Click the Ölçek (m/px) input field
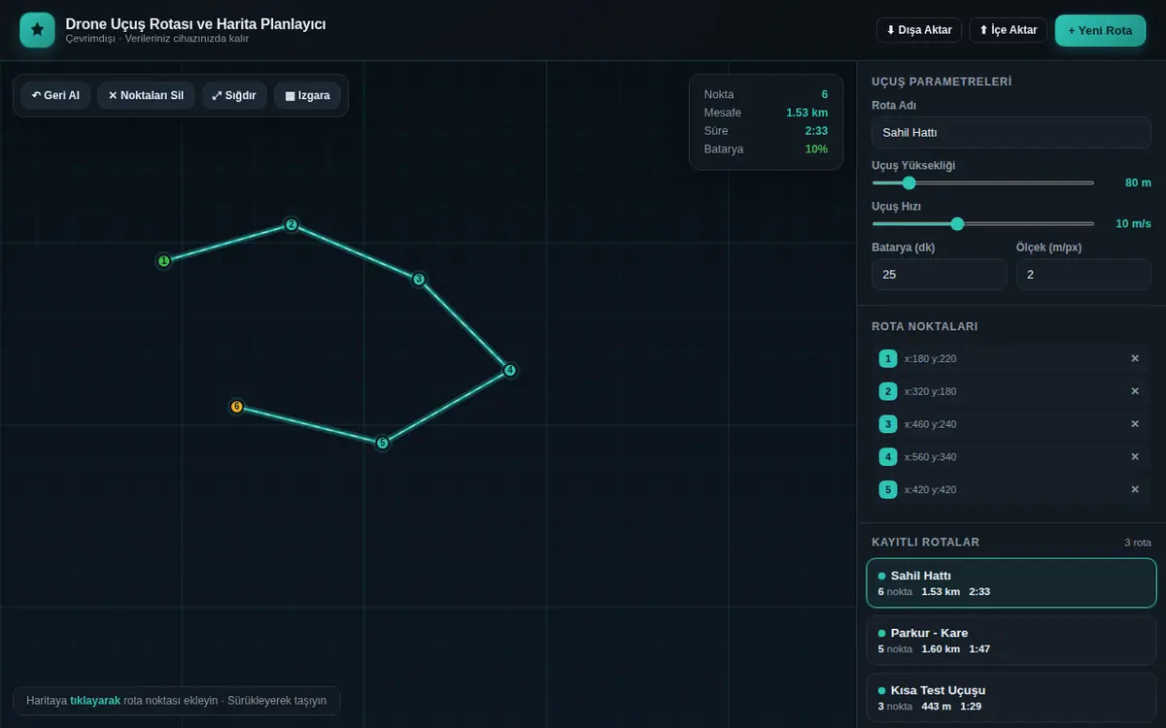The image size is (1166, 728). click(1084, 275)
